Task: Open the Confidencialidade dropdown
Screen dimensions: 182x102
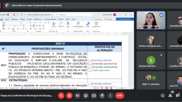Action: point(78,25)
